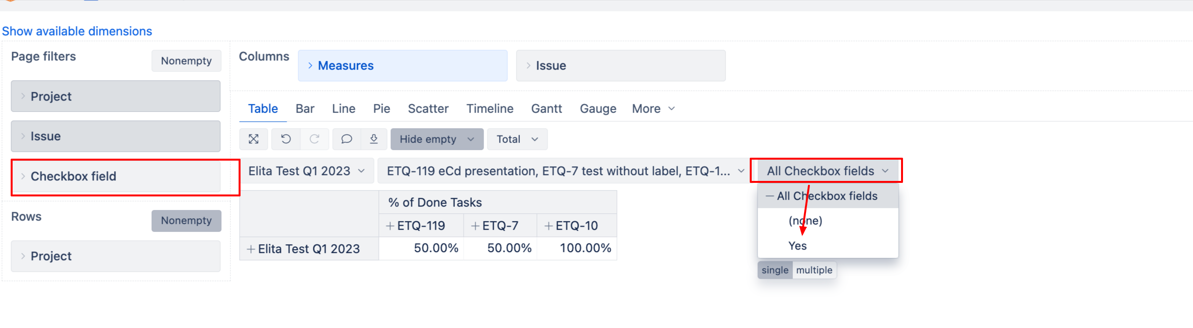
Task: Select the single selection mode
Action: (775, 270)
